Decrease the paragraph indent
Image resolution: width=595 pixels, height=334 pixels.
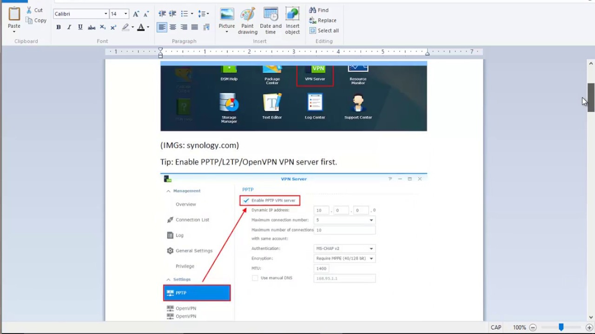tap(162, 14)
